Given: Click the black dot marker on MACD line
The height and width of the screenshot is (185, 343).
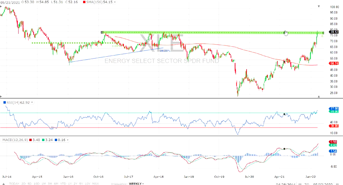Looking at the screenshot, I should (284, 149).
